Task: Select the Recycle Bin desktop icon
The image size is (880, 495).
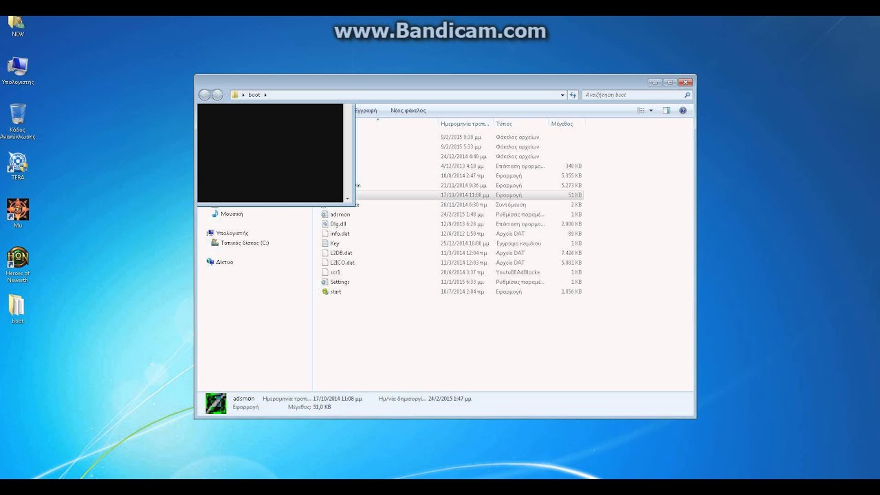Action: pyautogui.click(x=18, y=113)
